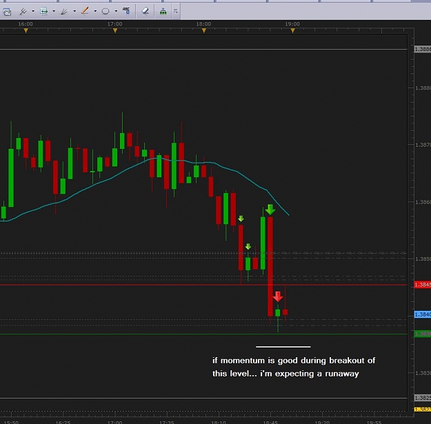This screenshot has width=431, height=424.
Task: Select the blue 1.3840 price label
Action: (x=423, y=314)
